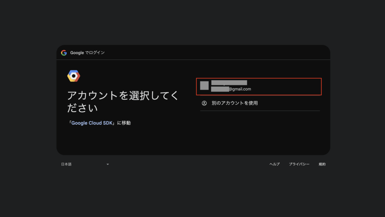Screen dimensions: 385x217
Task: Click the language selector's down arrow
Action: tap(108, 164)
